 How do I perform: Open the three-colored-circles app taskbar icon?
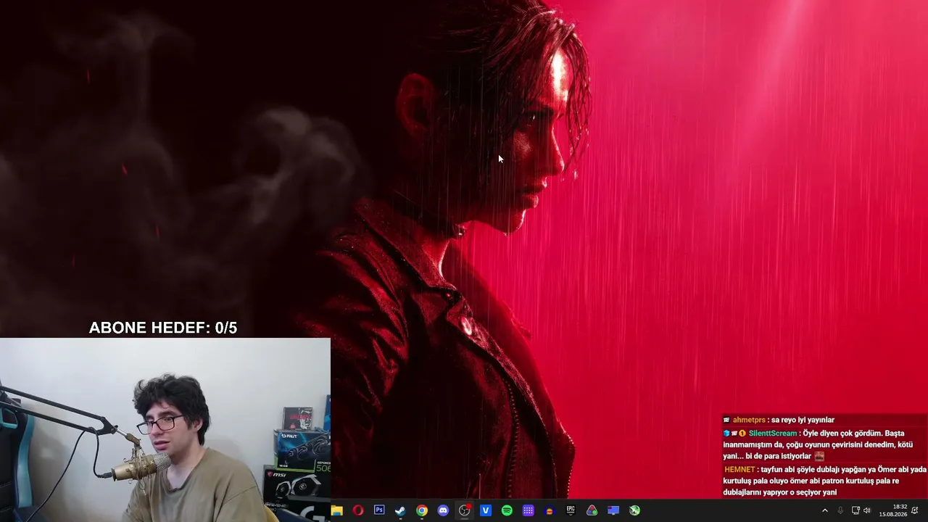[x=592, y=510]
